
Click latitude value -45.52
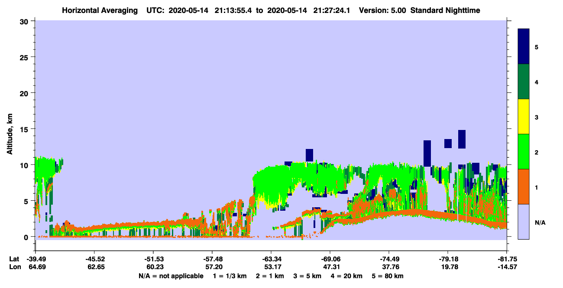pyautogui.click(x=94, y=259)
